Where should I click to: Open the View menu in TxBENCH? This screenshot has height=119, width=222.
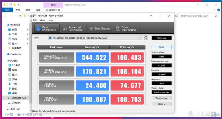42,20
